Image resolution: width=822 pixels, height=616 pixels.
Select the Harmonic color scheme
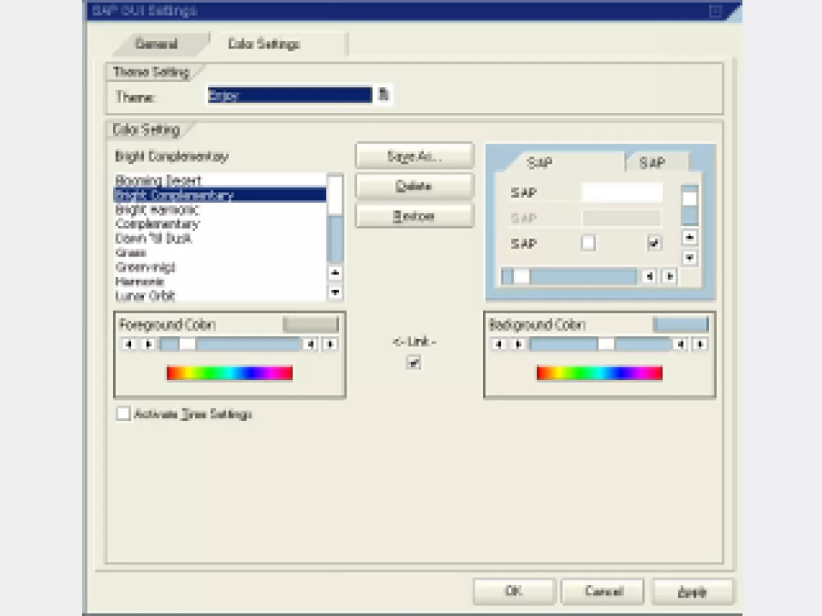tap(220, 281)
